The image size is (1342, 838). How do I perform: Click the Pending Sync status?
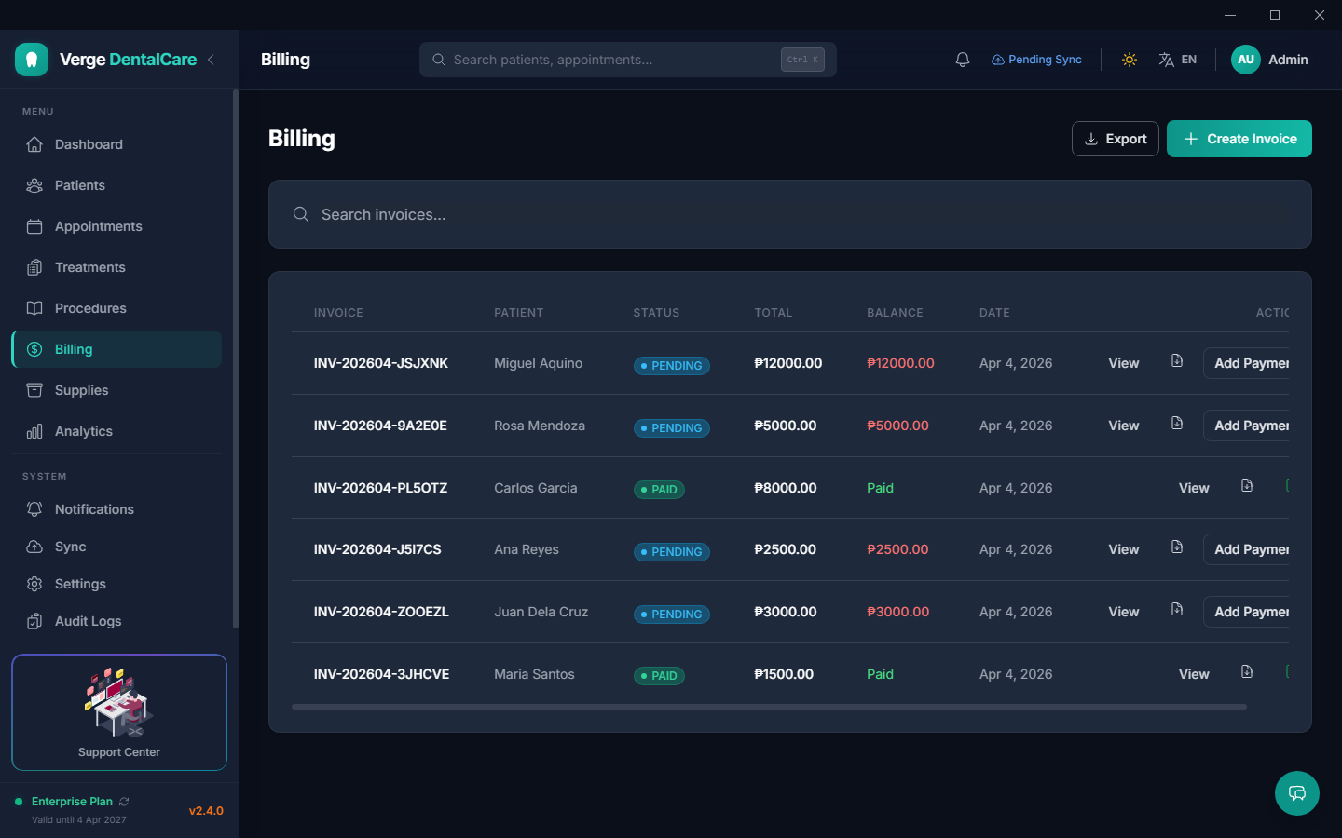coord(1036,60)
